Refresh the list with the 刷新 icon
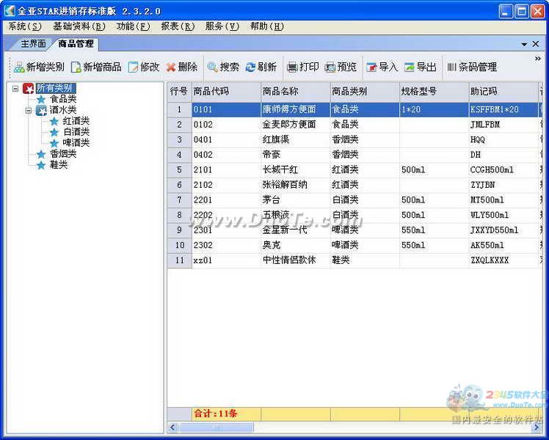 [x=250, y=67]
